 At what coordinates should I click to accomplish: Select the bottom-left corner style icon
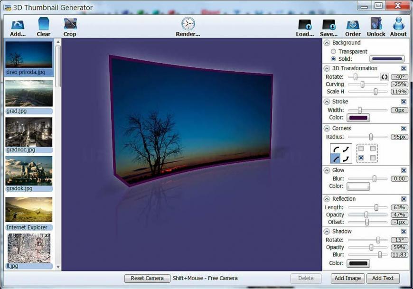click(x=336, y=158)
